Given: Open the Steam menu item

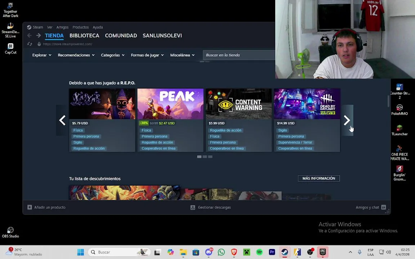Looking at the screenshot, I should point(38,27).
